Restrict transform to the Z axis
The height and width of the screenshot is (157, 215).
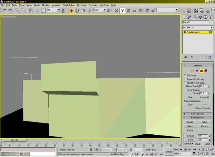[x=128, y=11]
